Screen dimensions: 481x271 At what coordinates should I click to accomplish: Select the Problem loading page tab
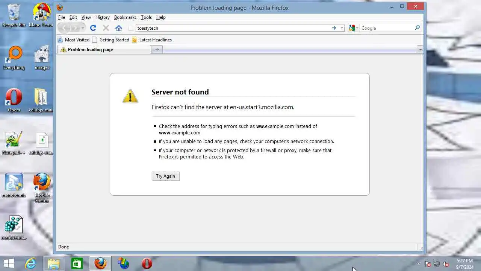point(104,50)
